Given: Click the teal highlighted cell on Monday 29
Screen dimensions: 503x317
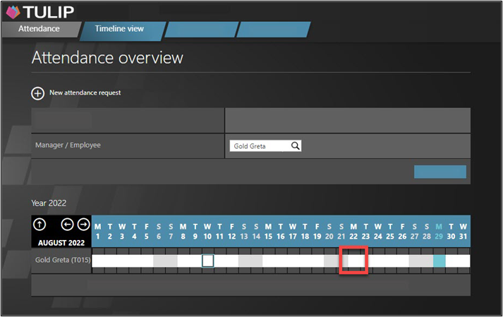Looking at the screenshot, I should (440, 261).
